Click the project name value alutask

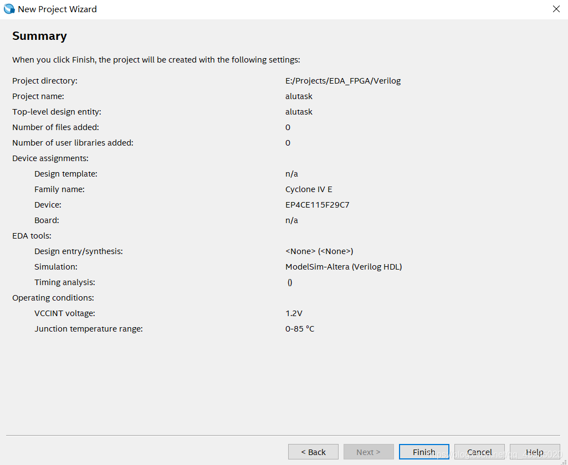tap(298, 96)
